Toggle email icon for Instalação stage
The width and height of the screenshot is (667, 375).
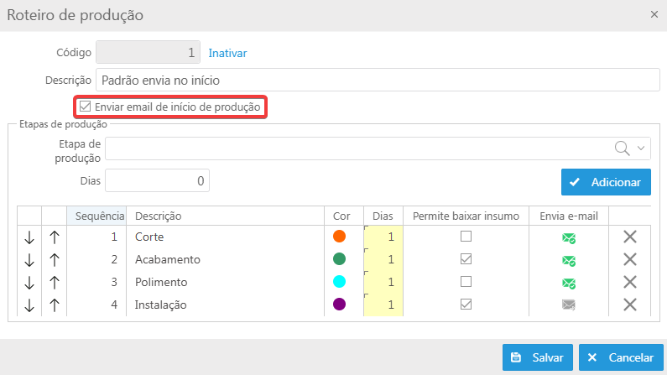point(569,305)
